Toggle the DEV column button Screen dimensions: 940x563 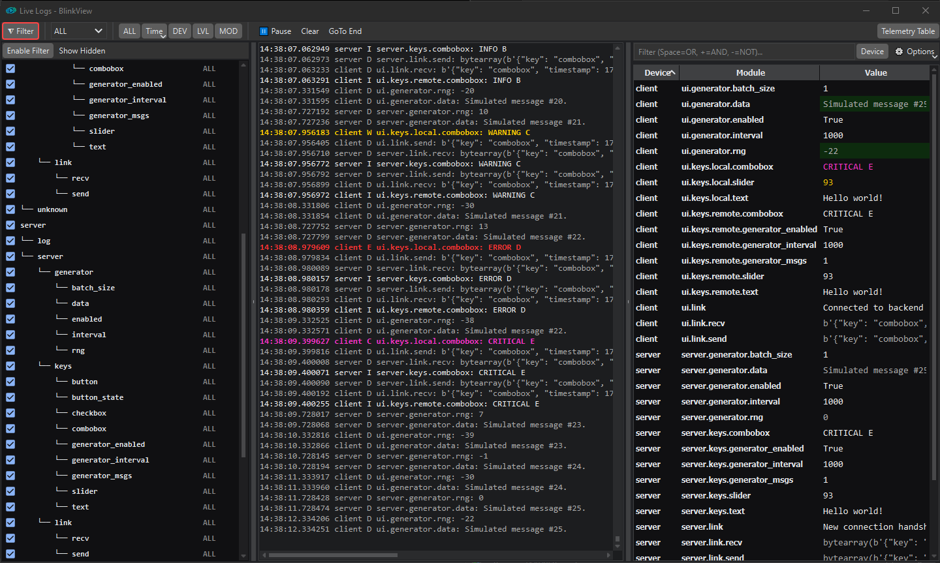click(180, 31)
